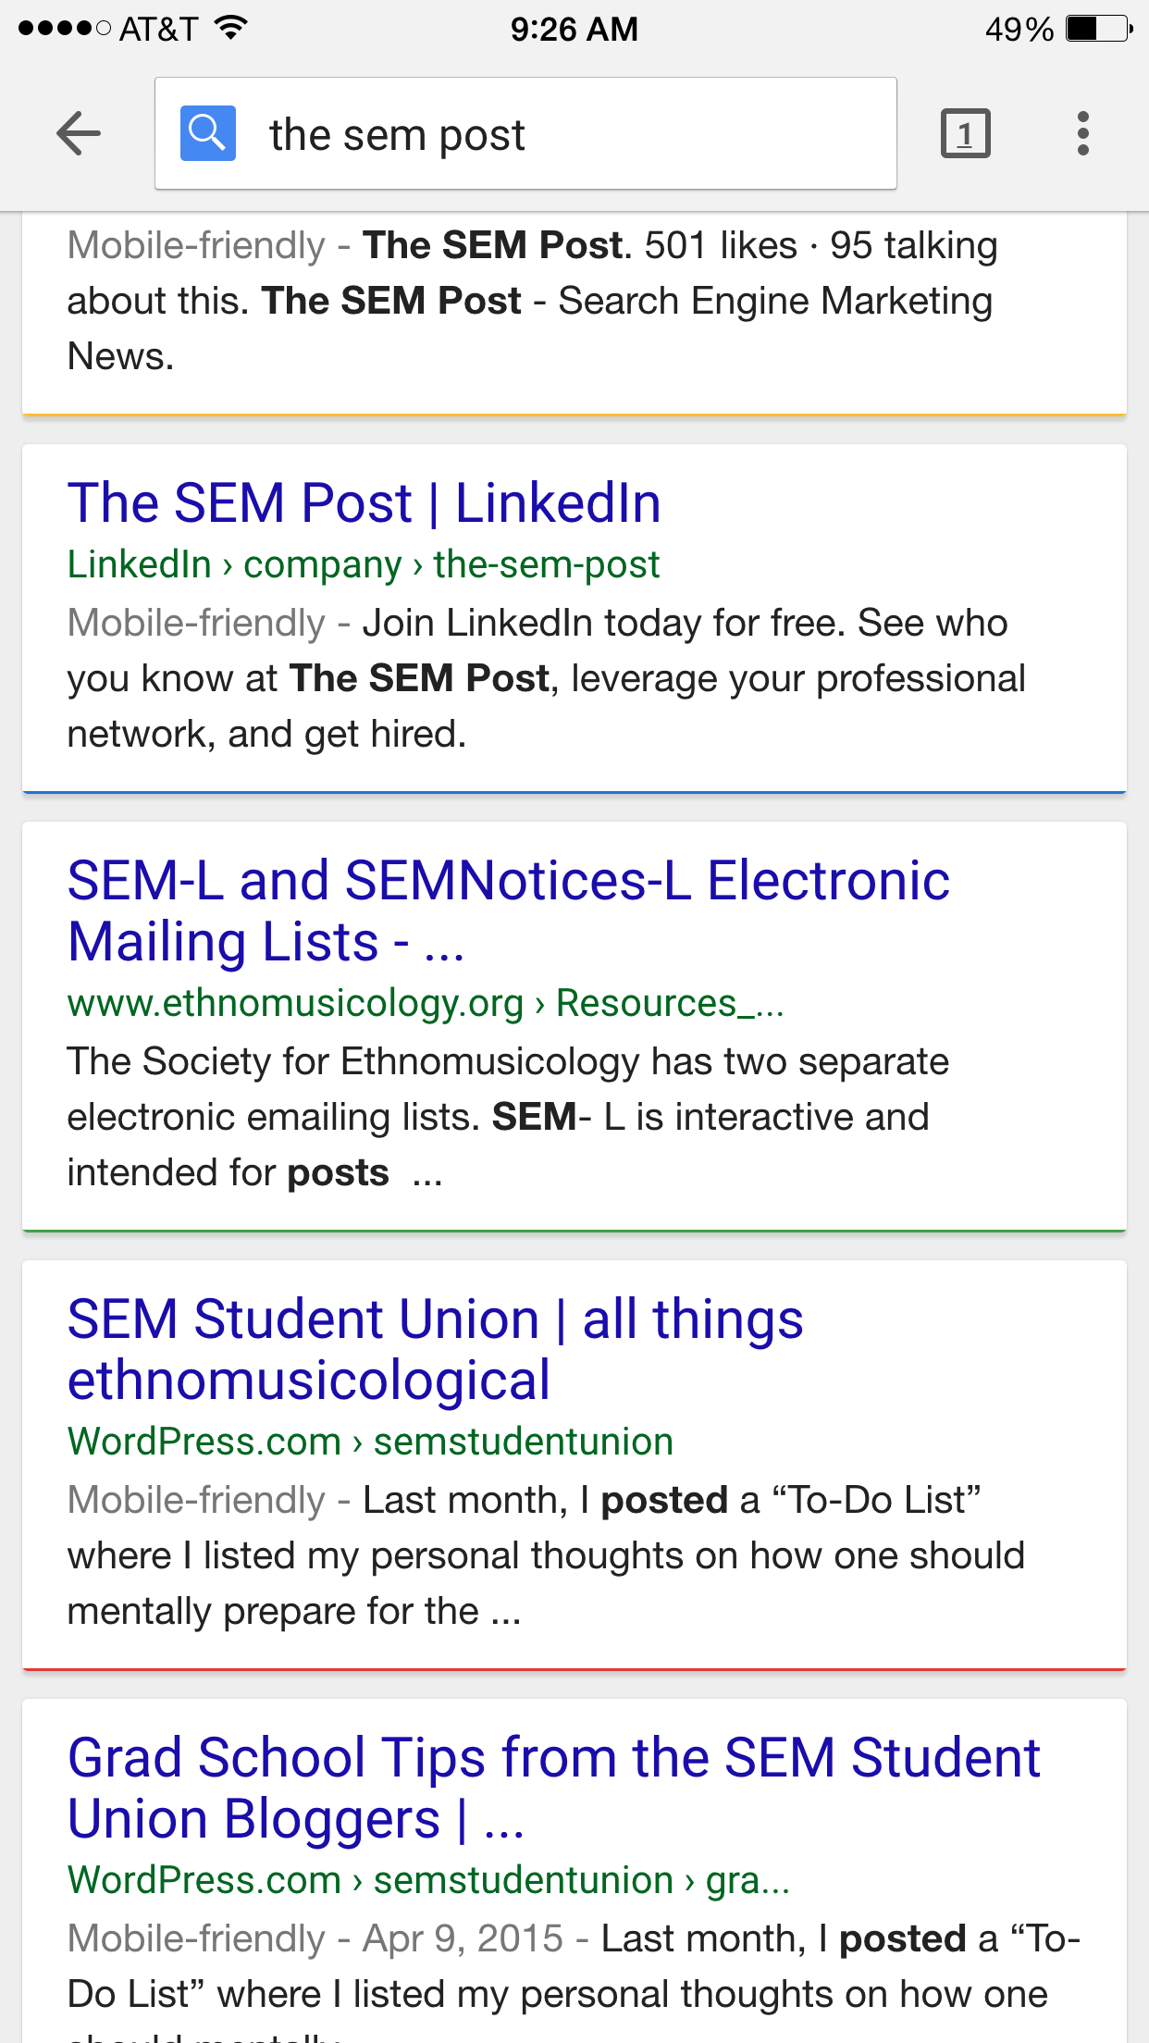Open the three-dot overflow menu
Viewport: 1149px width, 2043px height.
[1082, 134]
